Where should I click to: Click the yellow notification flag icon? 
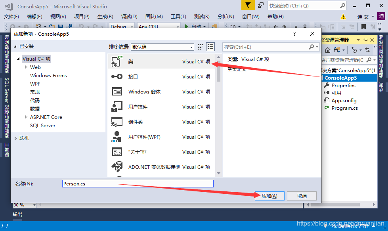tap(248, 6)
